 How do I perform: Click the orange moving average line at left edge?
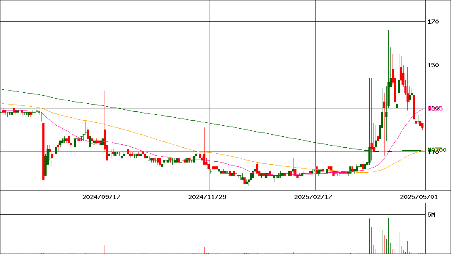point(2,103)
